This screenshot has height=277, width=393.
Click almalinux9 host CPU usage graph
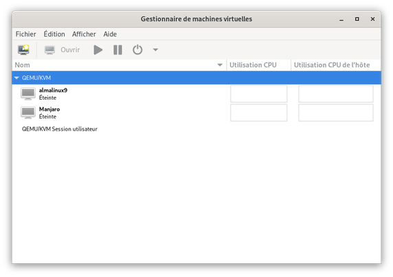coord(335,93)
